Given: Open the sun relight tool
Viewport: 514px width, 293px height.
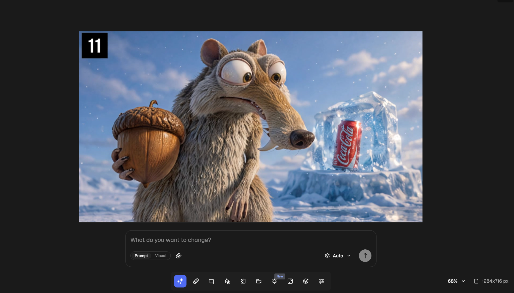Looking at the screenshot, I should click(x=274, y=281).
